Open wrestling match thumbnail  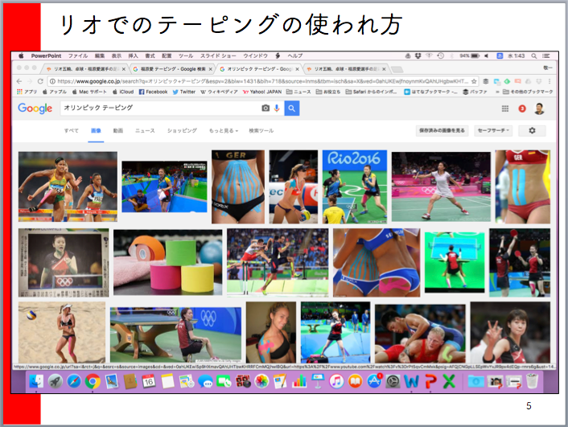tap(420, 333)
